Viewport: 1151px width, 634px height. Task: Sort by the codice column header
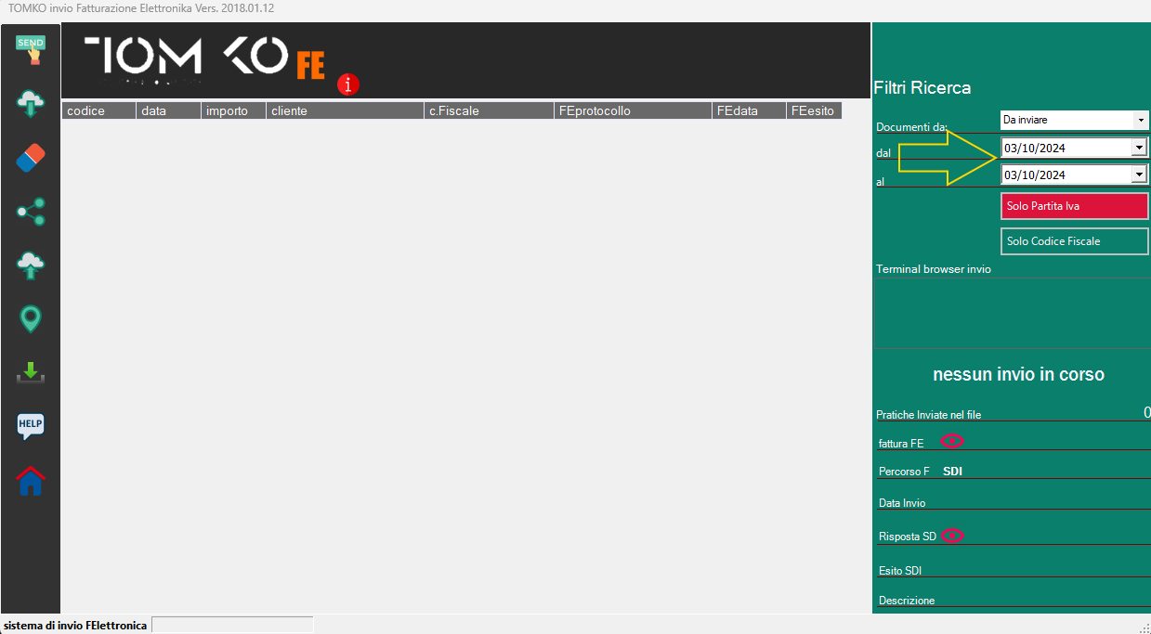tap(98, 110)
